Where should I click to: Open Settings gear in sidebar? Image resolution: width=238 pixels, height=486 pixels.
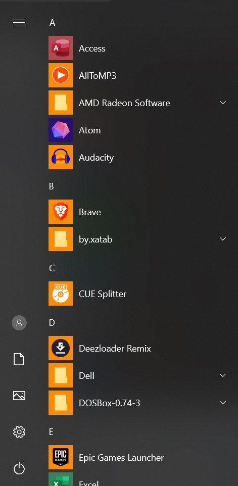19,432
